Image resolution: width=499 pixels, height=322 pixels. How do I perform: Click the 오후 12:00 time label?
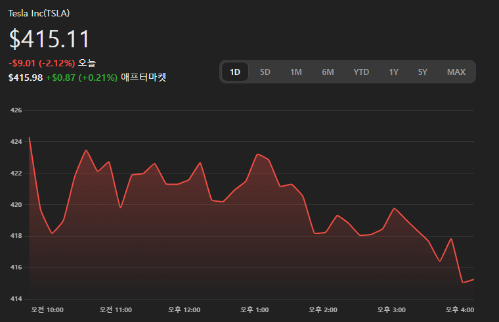184,310
